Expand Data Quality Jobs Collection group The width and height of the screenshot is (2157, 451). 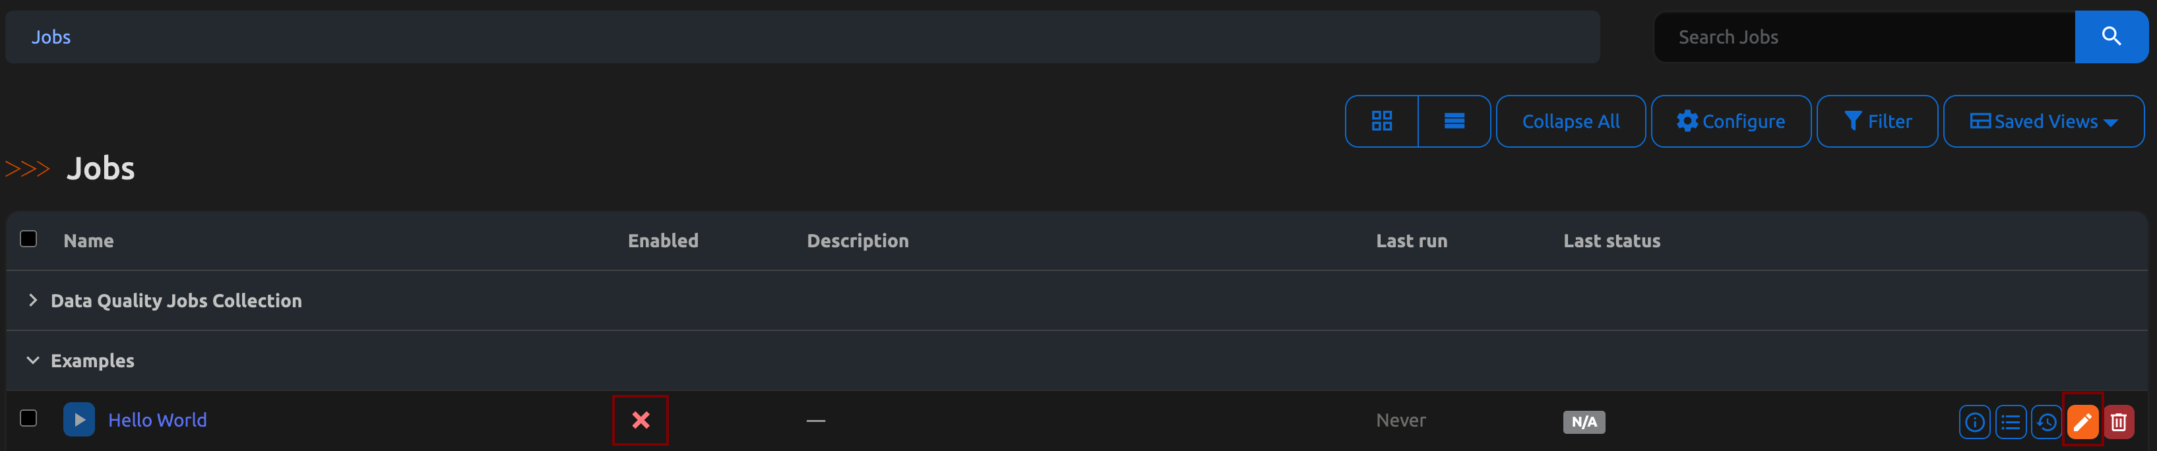click(x=33, y=301)
